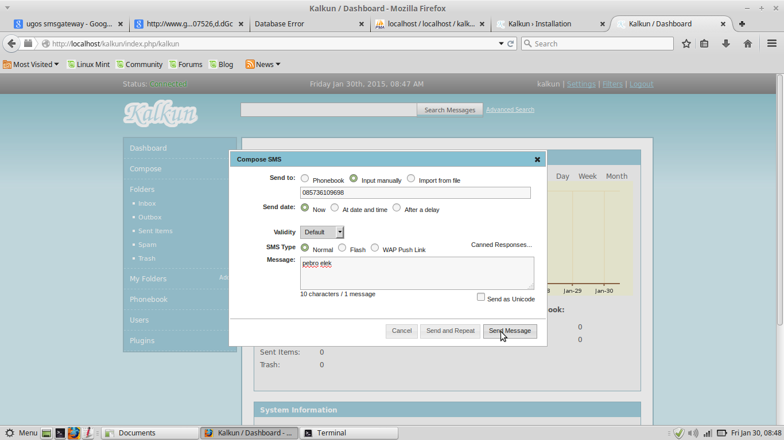The image size is (784, 440).
Task: Launch Firefox from the panel launcher
Action: pos(74,433)
